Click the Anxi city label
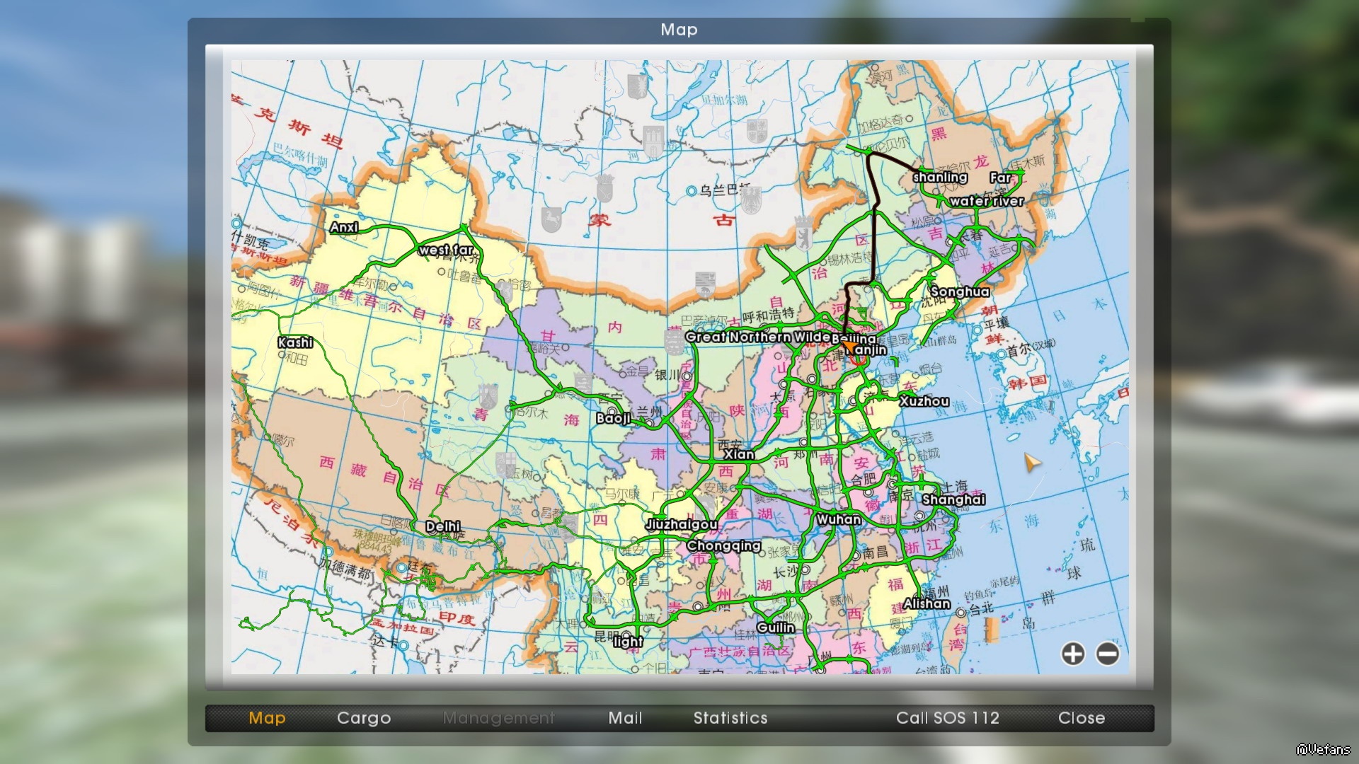This screenshot has width=1359, height=764. pos(343,227)
